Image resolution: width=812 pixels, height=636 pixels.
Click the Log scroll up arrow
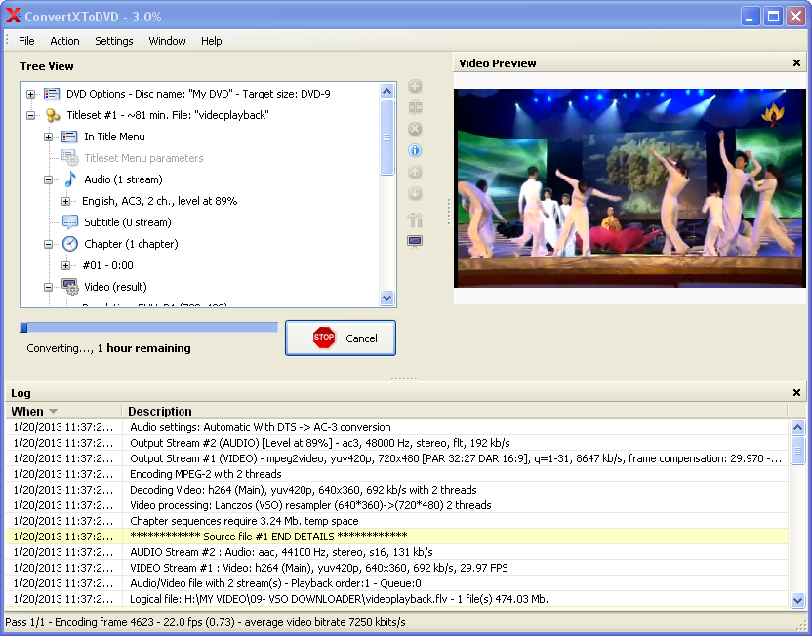[x=797, y=427]
